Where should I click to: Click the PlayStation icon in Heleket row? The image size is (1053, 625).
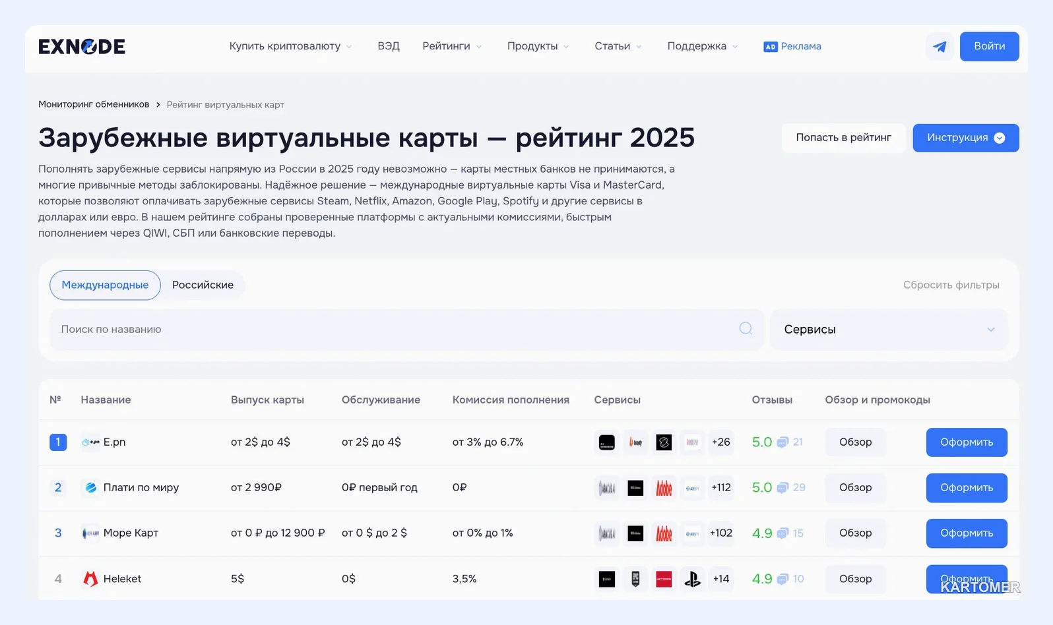point(692,579)
